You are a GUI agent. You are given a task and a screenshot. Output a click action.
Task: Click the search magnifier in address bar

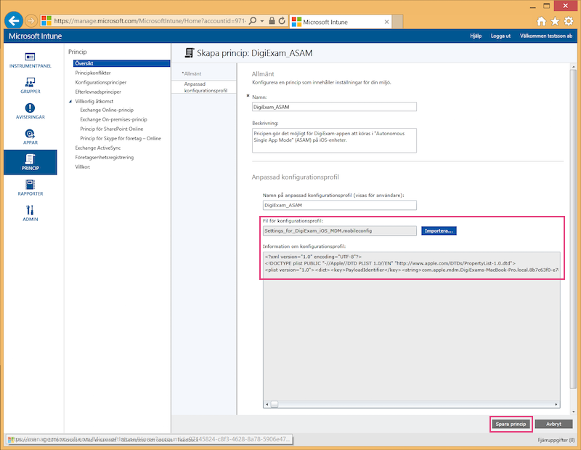253,21
